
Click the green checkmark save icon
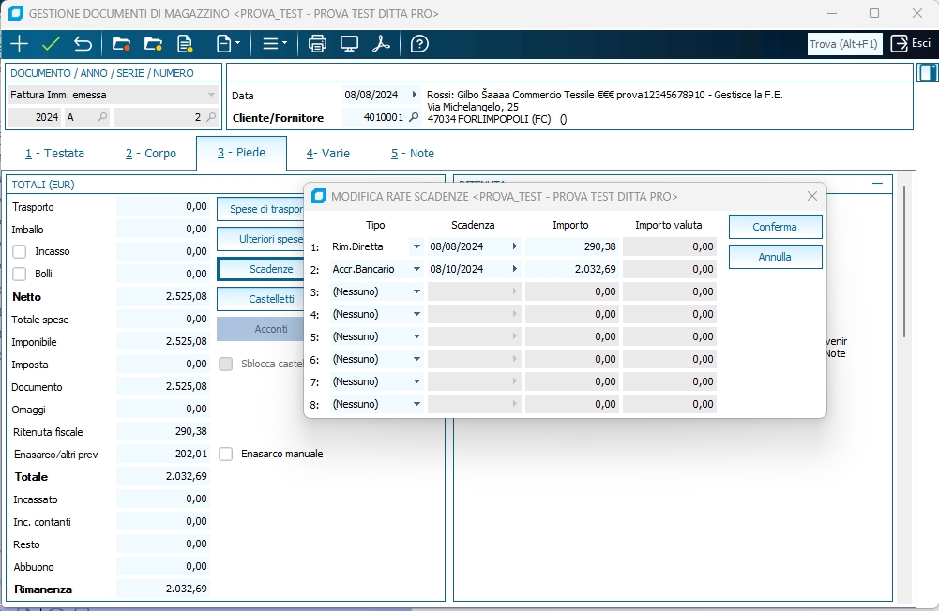[x=51, y=44]
